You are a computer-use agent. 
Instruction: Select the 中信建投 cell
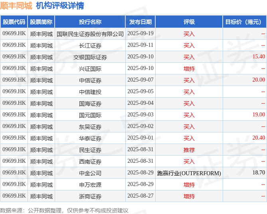(90, 92)
